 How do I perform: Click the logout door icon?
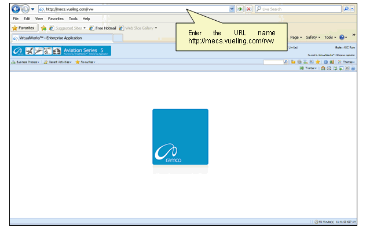[x=332, y=62]
